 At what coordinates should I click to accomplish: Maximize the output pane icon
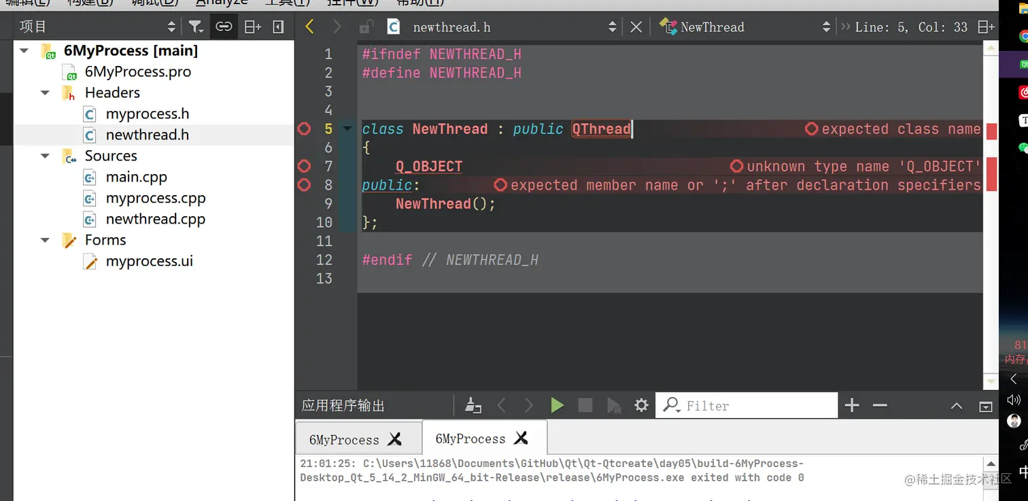click(986, 407)
